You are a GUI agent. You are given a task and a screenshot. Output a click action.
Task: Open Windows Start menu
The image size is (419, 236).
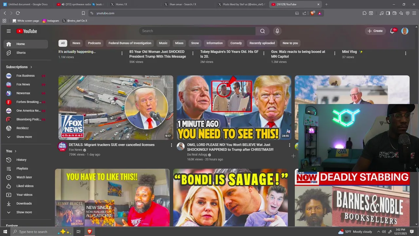pos(5,232)
